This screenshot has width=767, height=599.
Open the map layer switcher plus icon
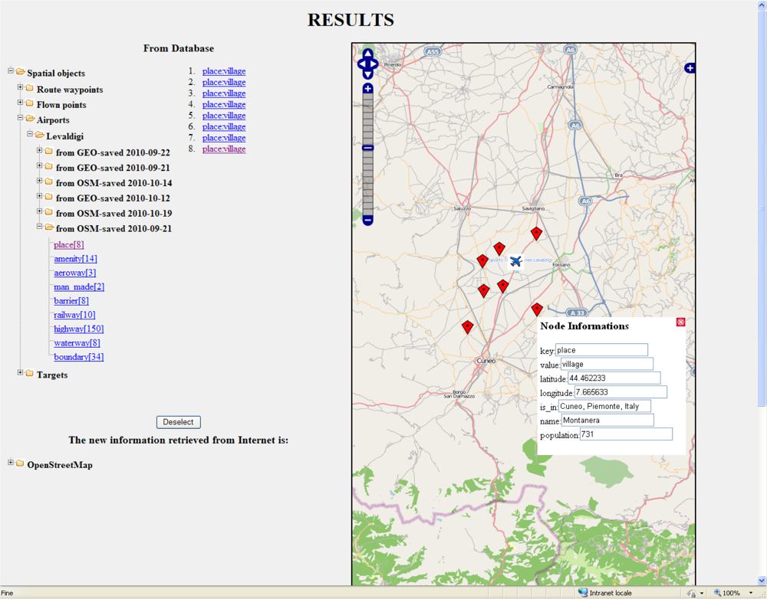pyautogui.click(x=690, y=68)
